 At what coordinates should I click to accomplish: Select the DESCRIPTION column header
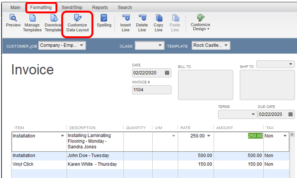tap(82, 128)
